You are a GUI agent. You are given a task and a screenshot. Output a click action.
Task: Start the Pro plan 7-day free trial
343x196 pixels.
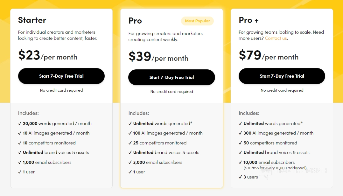171,77
